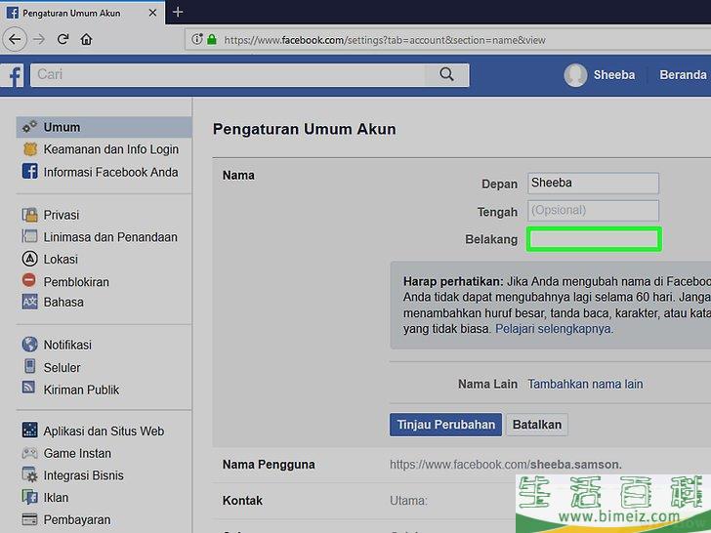711x533 pixels.
Task: Click the Nama Pengguna row
Action: 462,465
